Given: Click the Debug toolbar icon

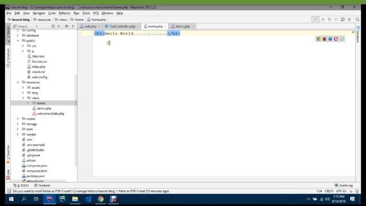Looking at the screenshot, I should [x=329, y=19].
